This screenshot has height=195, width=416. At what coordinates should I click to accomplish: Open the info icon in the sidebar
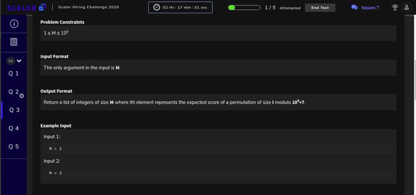(14, 24)
